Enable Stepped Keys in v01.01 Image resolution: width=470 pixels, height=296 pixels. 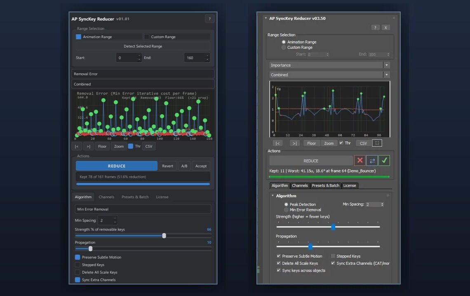click(78, 265)
